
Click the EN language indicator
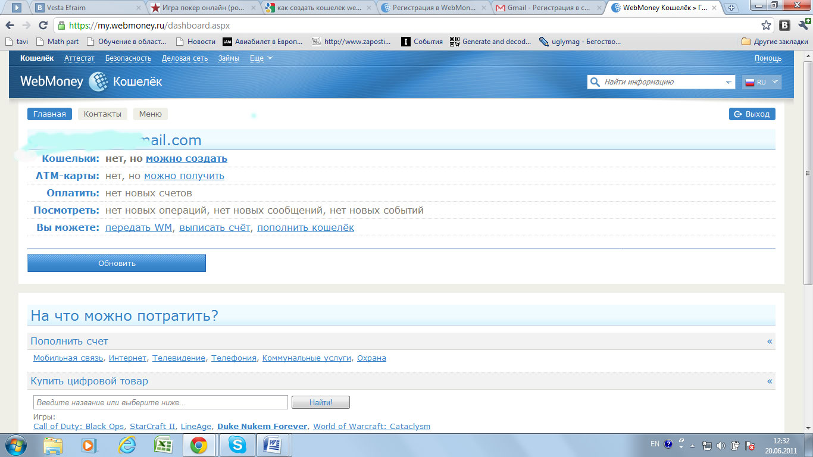coord(655,444)
